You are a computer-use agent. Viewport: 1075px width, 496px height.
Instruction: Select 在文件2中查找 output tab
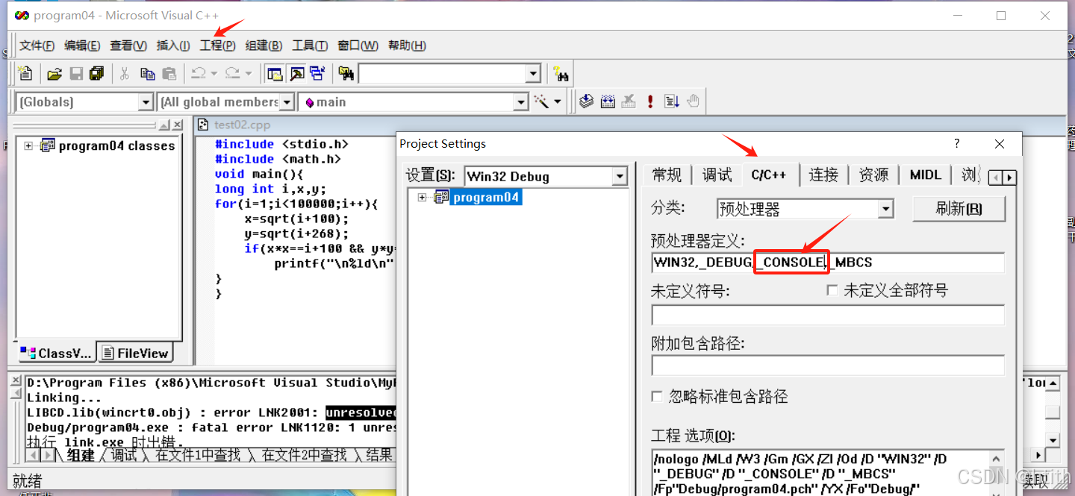(x=305, y=454)
